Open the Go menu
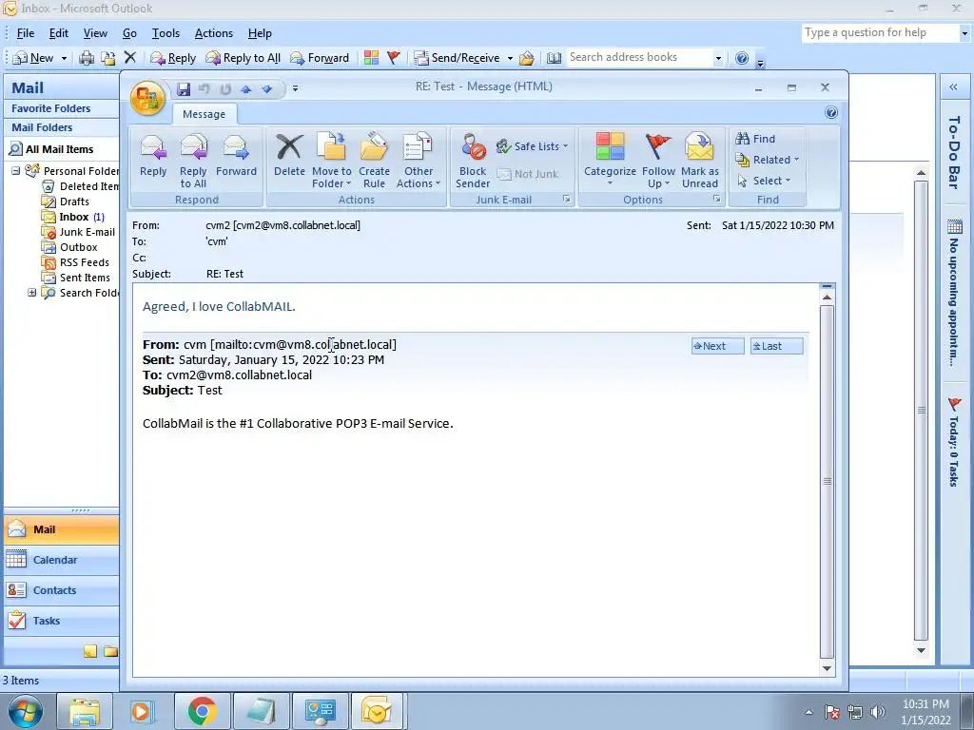 [129, 33]
